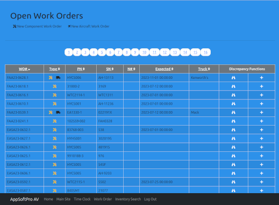Viewport: 279px width, 205px height.
Task: Click binoculars icon in FAA23-0539.1 row
Action: point(233,112)
